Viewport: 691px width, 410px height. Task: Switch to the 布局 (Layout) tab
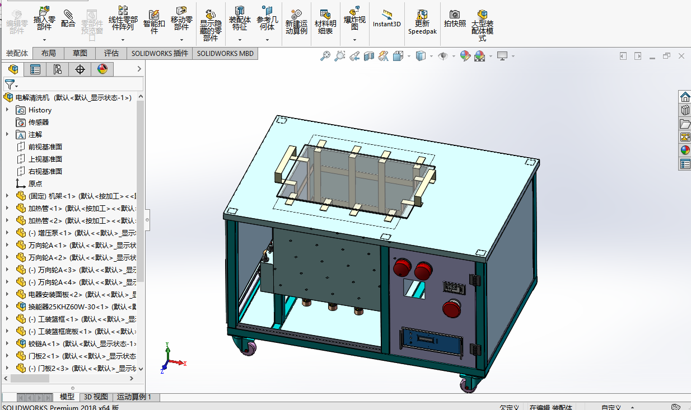coord(49,53)
